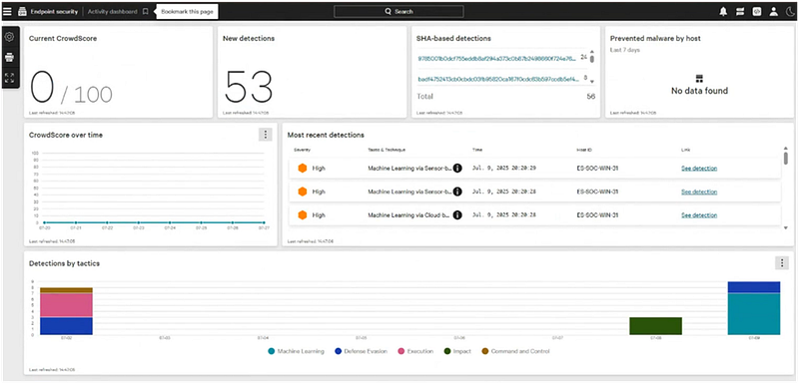
Task: Click host ES-SOC-WIN-31 in first row
Action: (597, 169)
